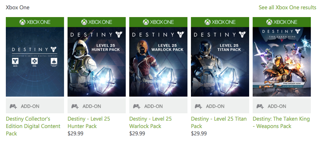Click the add-on controller icon under Warlock Pack
Screen dimensions: 326x142
tap(137, 106)
